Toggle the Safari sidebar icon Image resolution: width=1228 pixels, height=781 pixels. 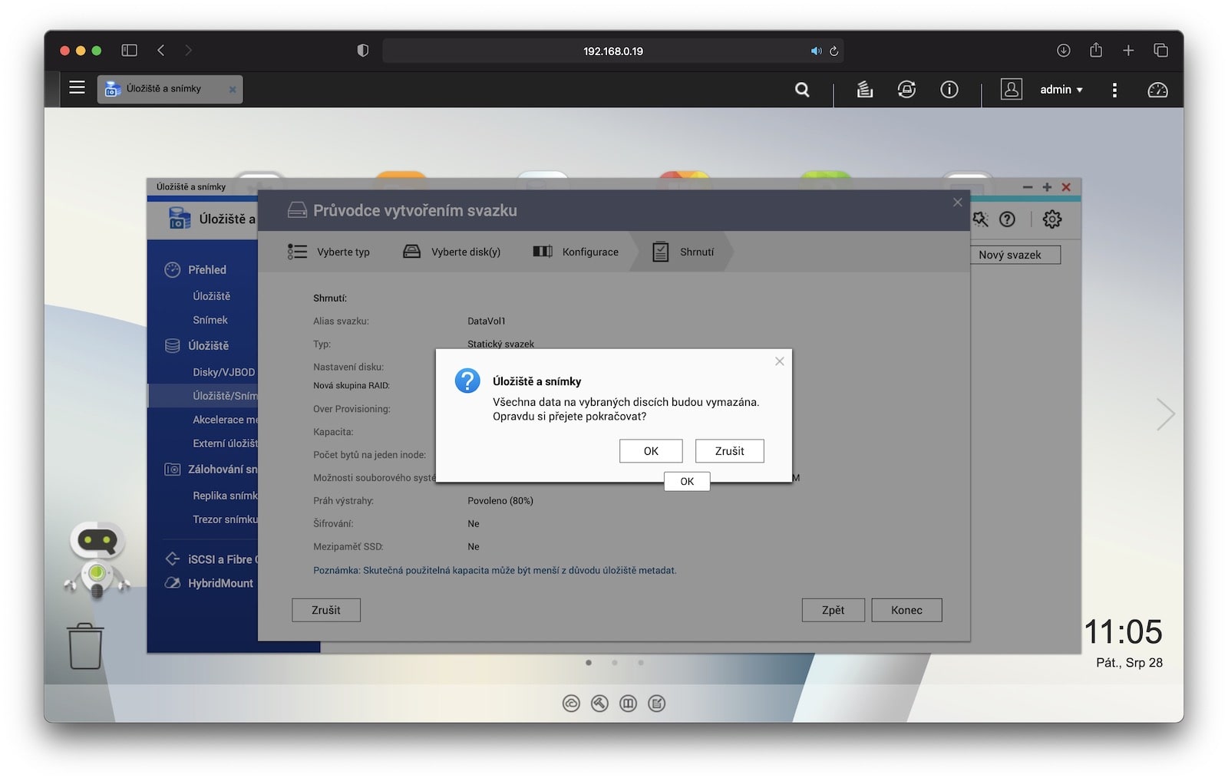(129, 51)
